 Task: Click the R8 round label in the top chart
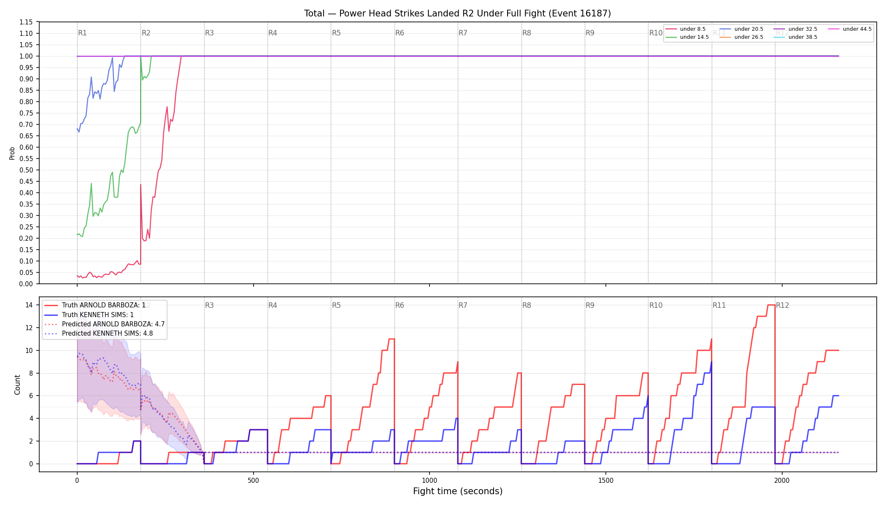tap(527, 33)
